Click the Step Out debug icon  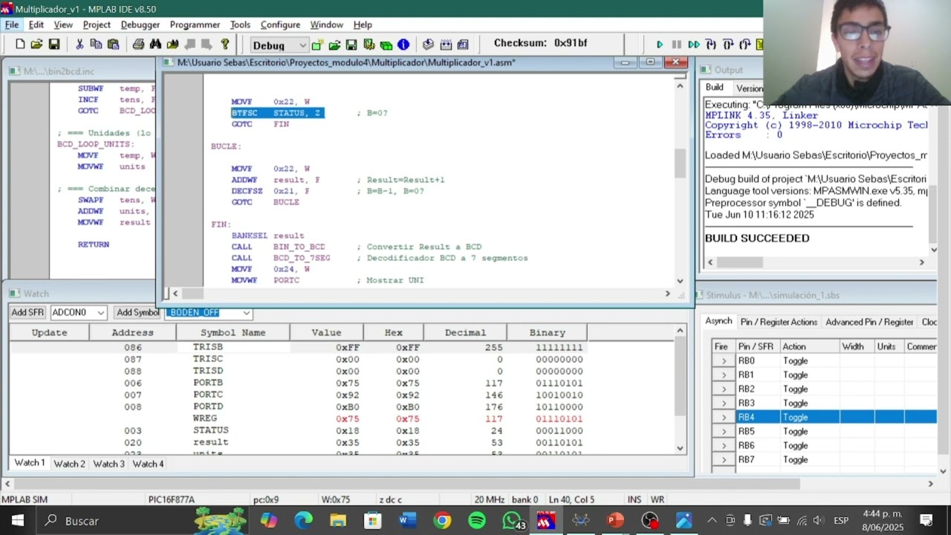(x=745, y=45)
